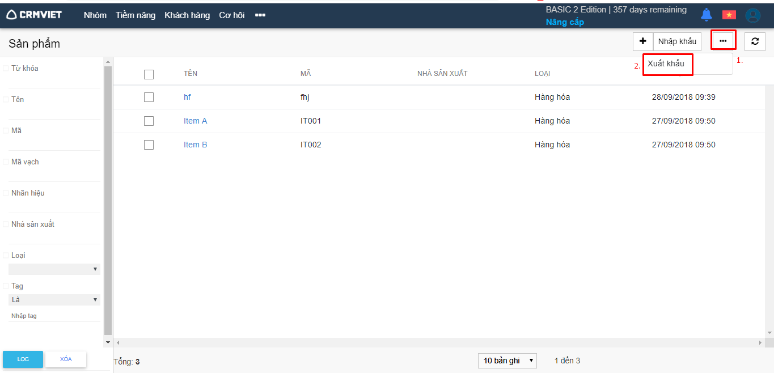Click the Nhập tag input field
This screenshot has height=373, width=774.
click(54, 316)
